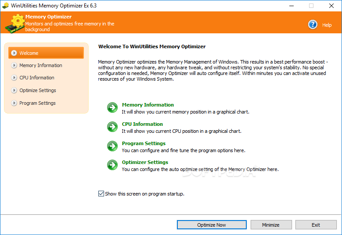The height and width of the screenshot is (235, 342).
Task: Click 'It will show you current CPU position' text
Action: click(181, 131)
